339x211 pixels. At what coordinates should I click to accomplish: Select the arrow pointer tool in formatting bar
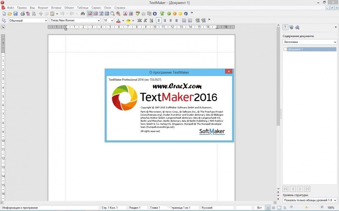4,20
